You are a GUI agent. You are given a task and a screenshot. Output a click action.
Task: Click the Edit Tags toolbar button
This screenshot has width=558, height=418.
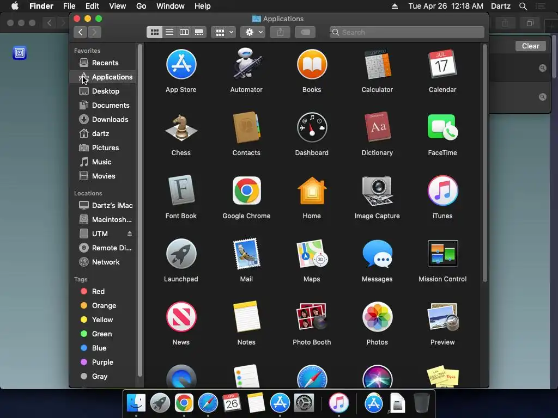point(305,32)
